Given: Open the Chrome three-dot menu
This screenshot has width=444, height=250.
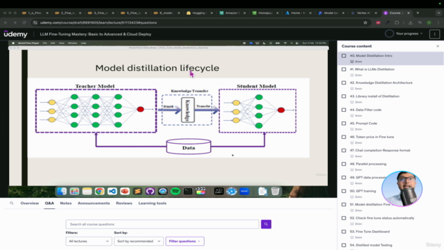Looking at the screenshot, I should (438, 23).
